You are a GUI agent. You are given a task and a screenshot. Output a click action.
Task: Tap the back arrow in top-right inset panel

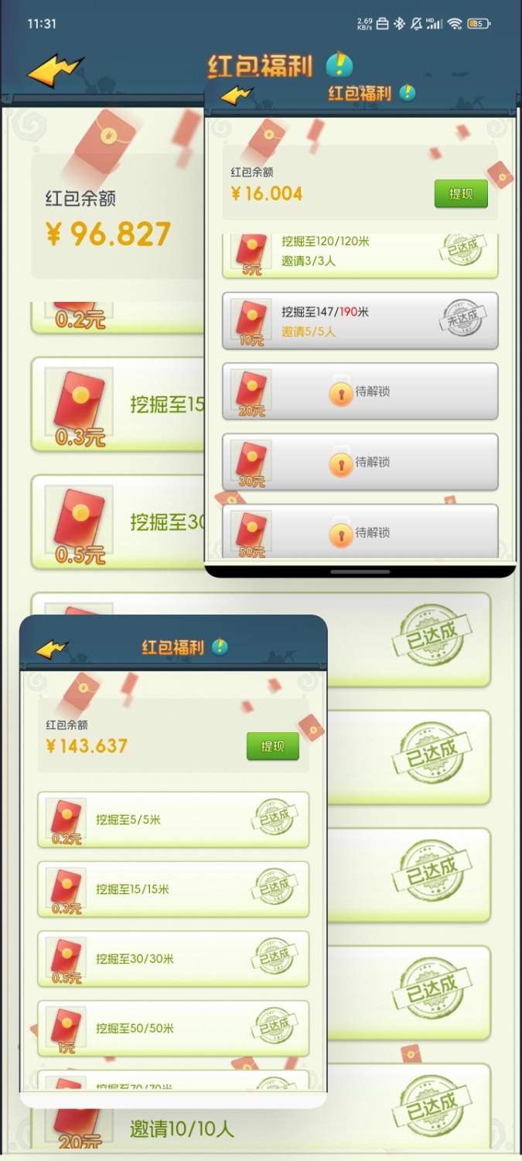[237, 96]
